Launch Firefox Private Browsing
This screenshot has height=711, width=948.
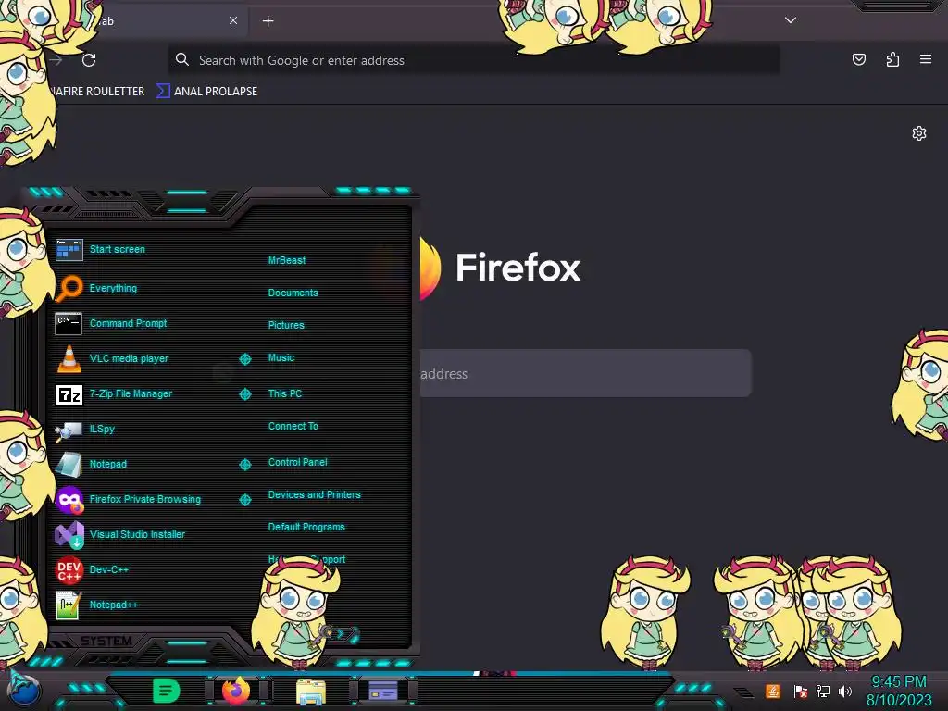pos(128,499)
